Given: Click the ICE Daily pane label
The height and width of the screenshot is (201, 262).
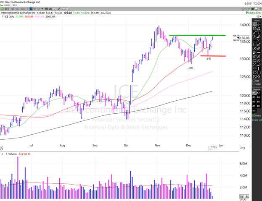Looking at the screenshot, I should 9,17.
